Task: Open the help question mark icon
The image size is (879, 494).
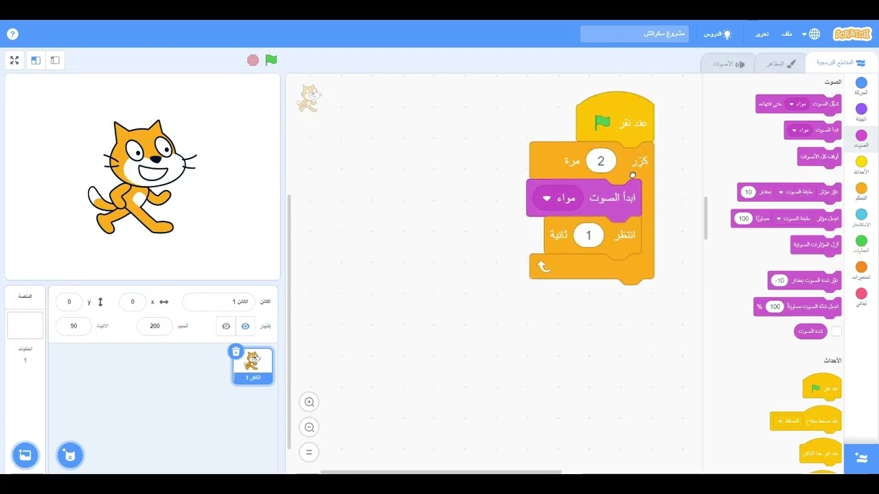Action: 12,34
